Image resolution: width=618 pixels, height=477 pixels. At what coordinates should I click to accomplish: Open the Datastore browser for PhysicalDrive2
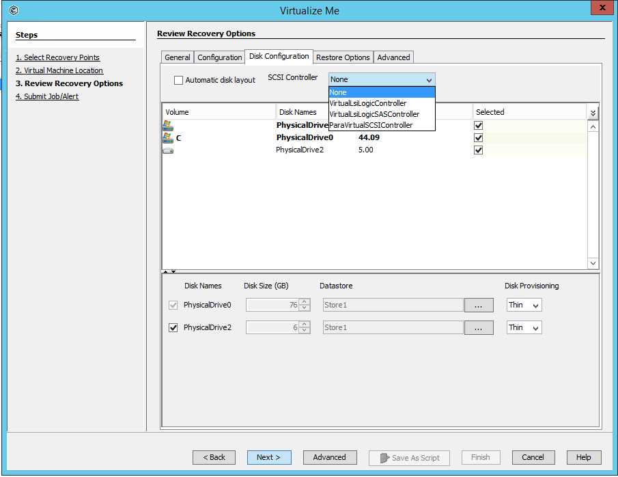[479, 327]
